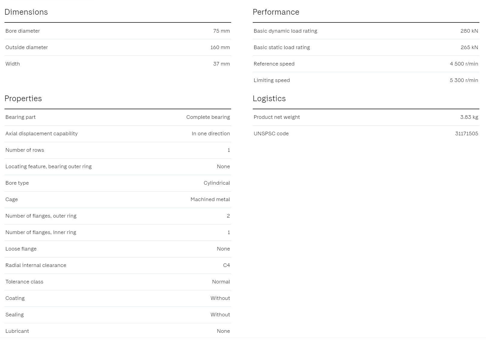The height and width of the screenshot is (340, 486).
Task: Click the Tolerance class row label
Action: pyautogui.click(x=24, y=282)
